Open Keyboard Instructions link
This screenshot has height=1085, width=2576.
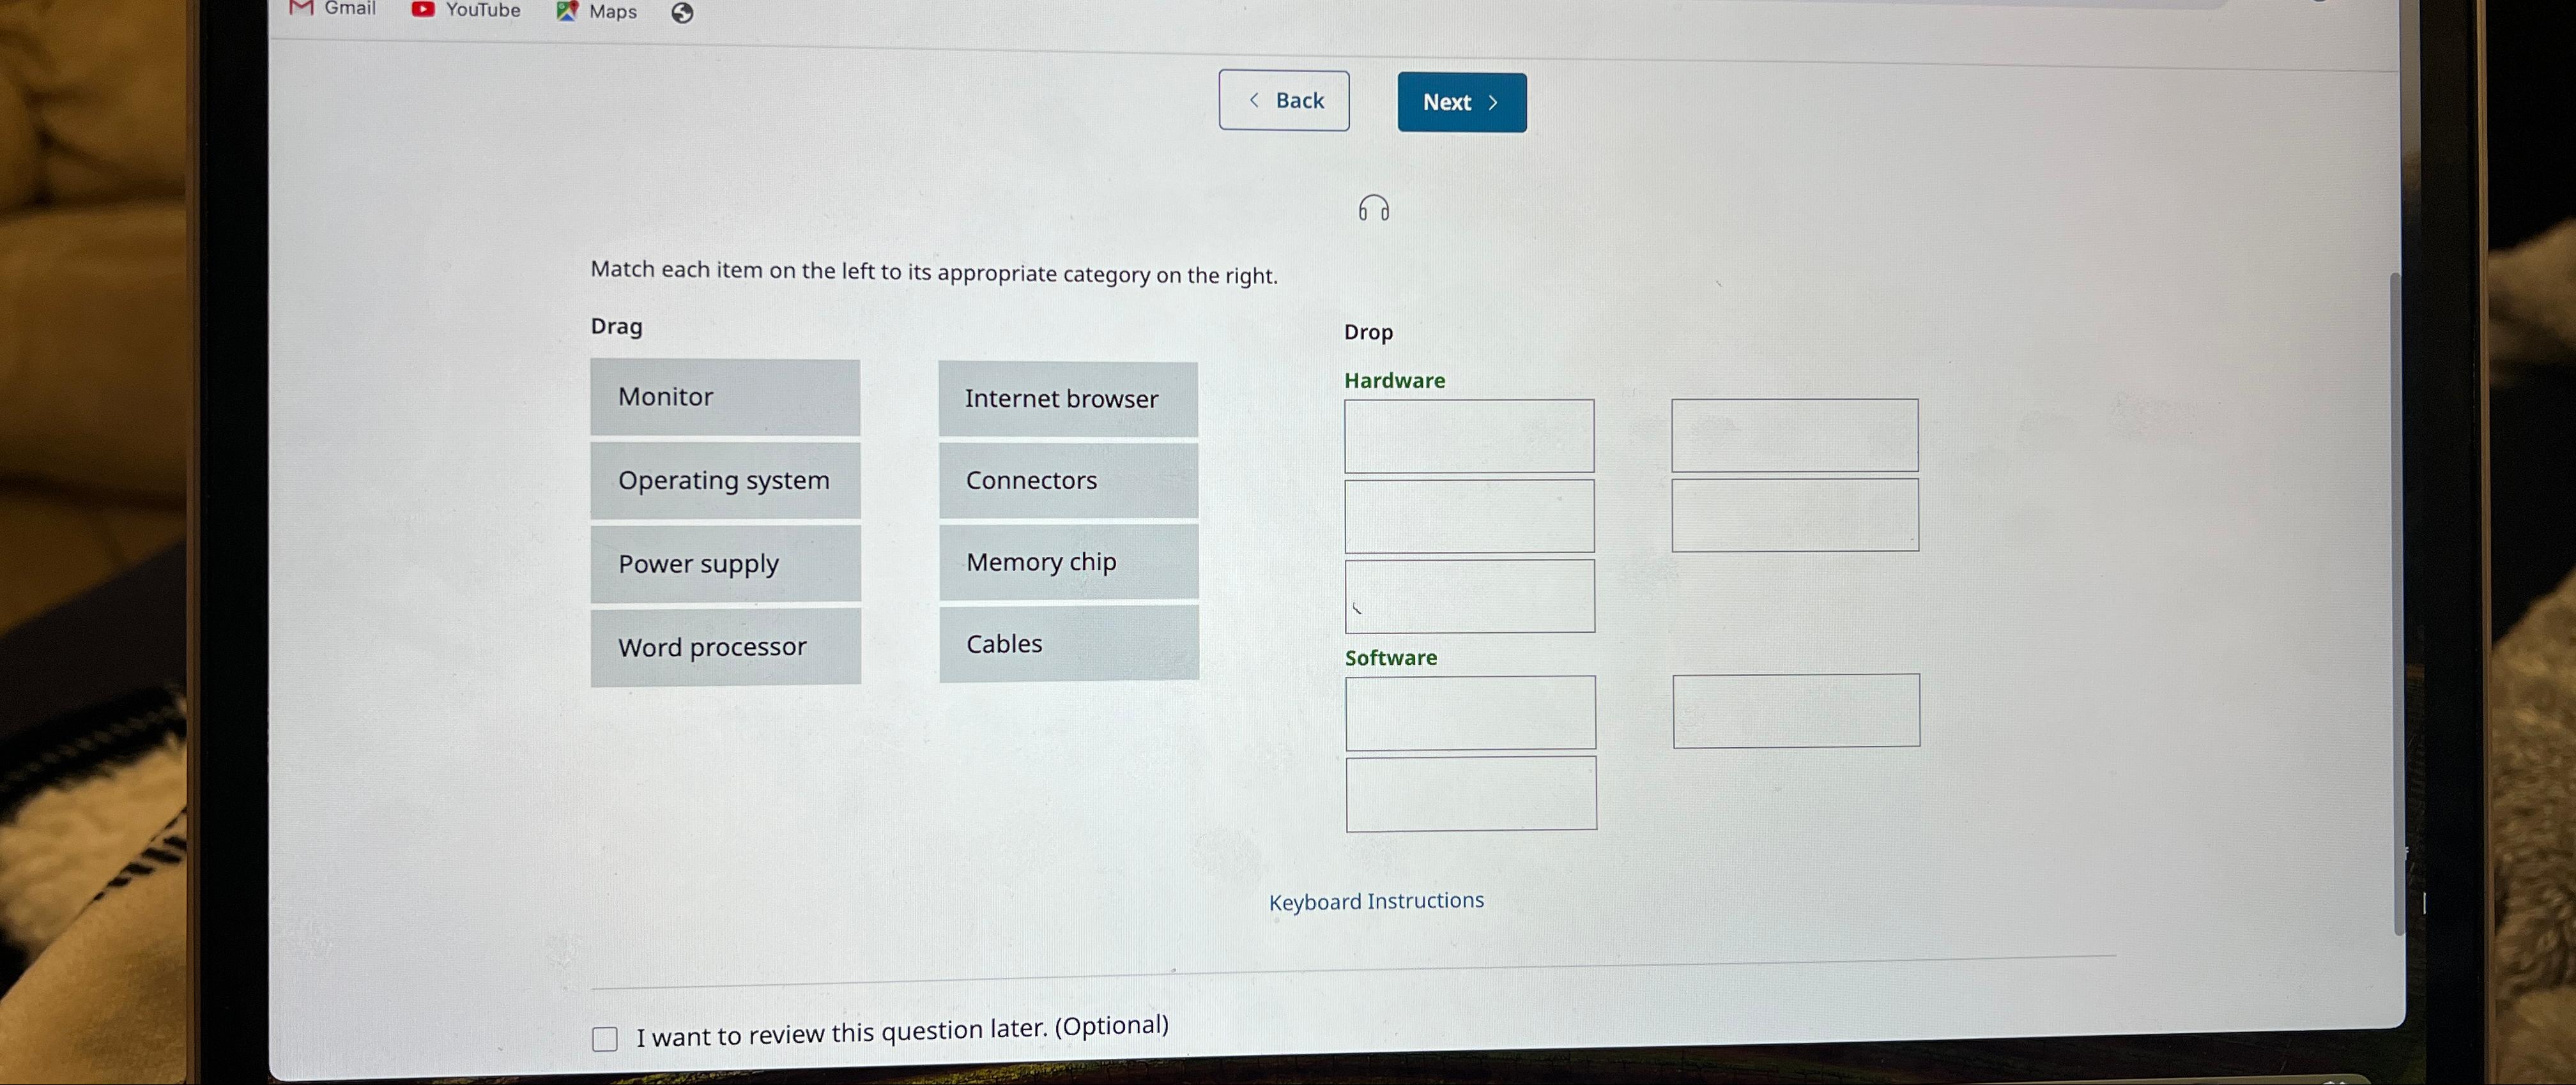(1377, 900)
